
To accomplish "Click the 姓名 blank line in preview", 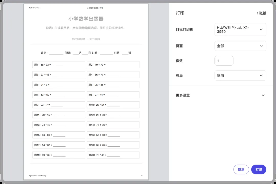I will coord(56,53).
